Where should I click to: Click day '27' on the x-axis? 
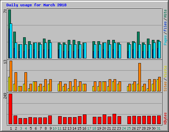pos(139,128)
